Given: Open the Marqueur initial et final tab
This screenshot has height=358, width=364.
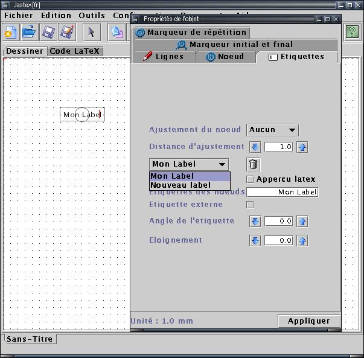Looking at the screenshot, I should pyautogui.click(x=234, y=45).
